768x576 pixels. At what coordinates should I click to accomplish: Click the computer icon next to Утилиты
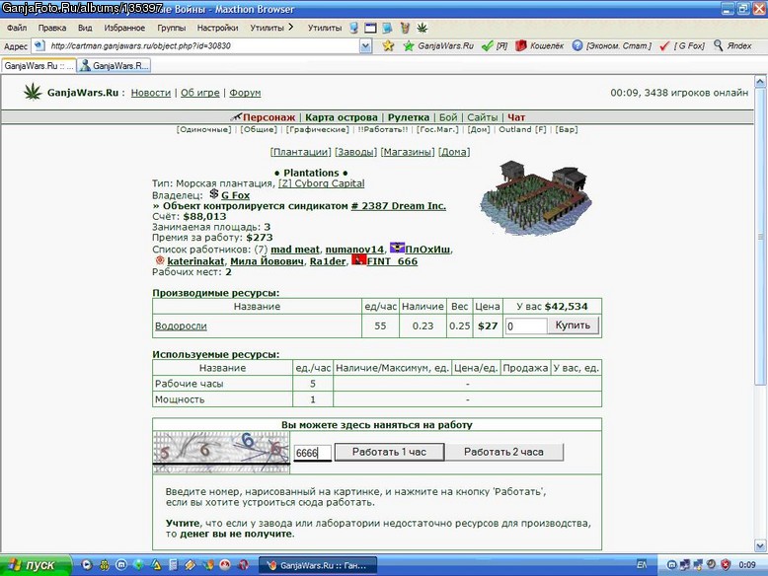click(x=353, y=28)
